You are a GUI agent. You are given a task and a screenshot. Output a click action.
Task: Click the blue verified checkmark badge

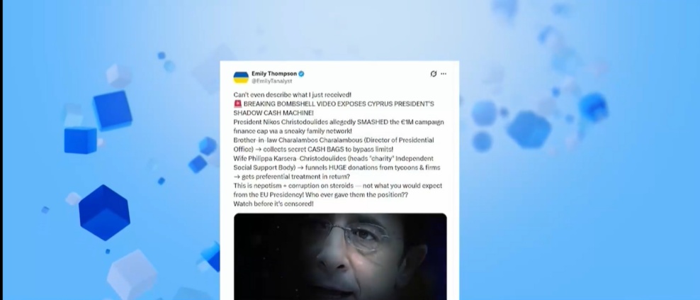[x=301, y=74]
